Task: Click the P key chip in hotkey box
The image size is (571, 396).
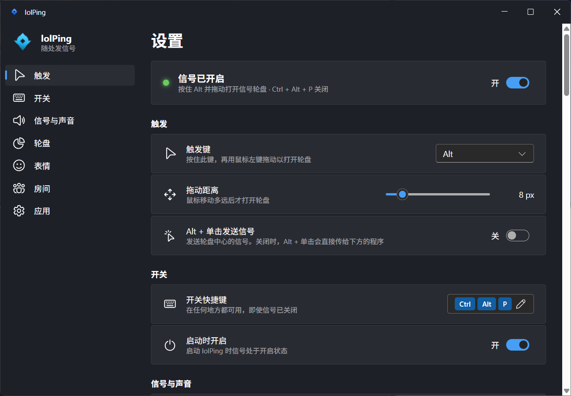Action: click(x=505, y=304)
